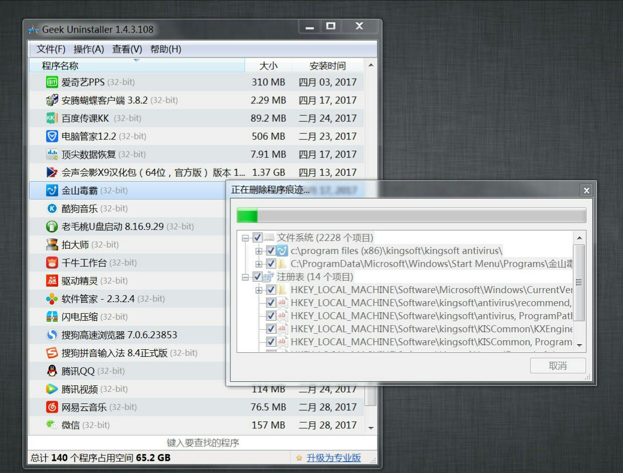This screenshot has height=473, width=623.
Task: Collapse the 注册表 tree node
Action: (x=245, y=277)
